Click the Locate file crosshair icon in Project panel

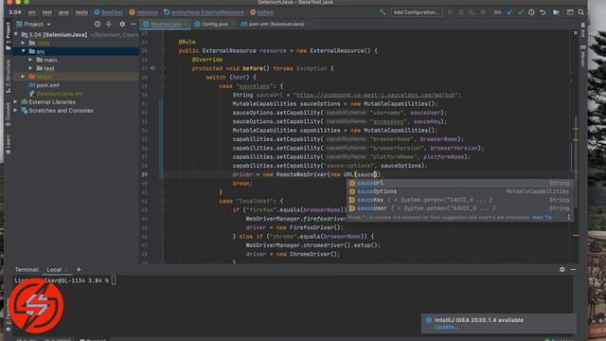pos(98,24)
